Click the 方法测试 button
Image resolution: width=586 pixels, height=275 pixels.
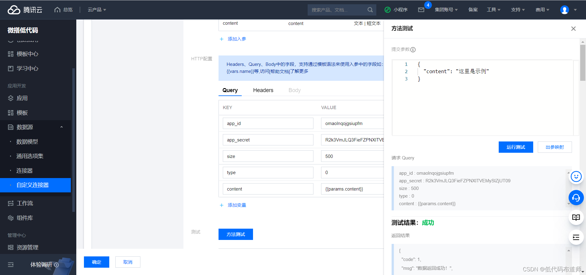pos(236,234)
